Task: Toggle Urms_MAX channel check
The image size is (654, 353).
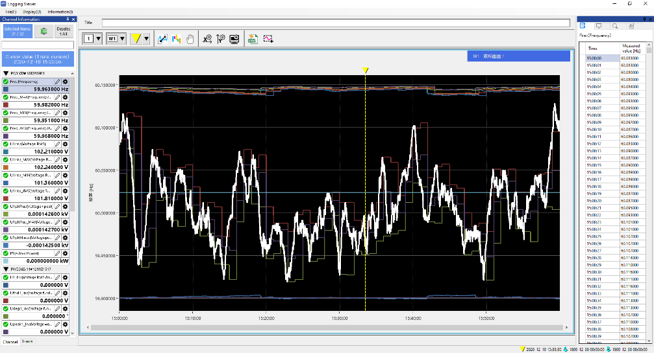Action: (x=5, y=160)
